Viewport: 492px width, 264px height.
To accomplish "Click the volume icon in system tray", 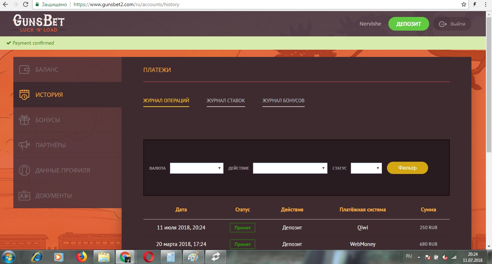I will pyautogui.click(x=445, y=258).
